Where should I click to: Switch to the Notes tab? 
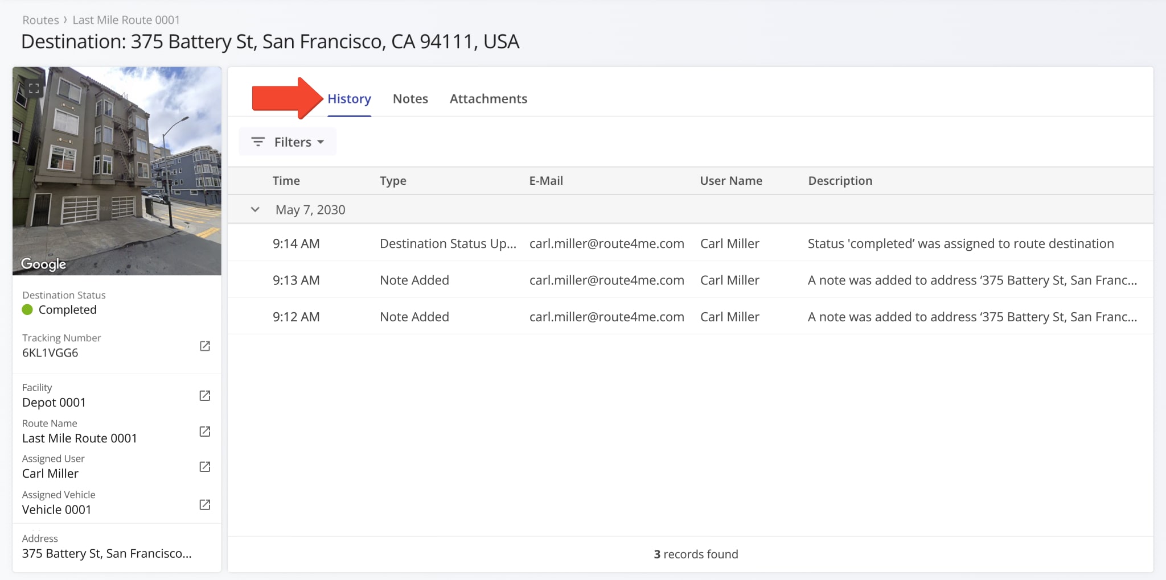click(x=410, y=99)
